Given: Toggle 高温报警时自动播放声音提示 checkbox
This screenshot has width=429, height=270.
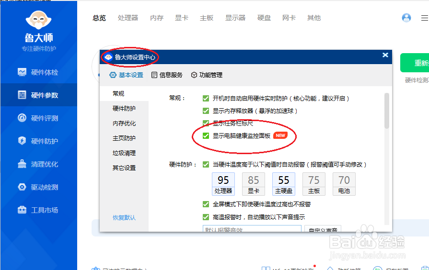Looking at the screenshot, I should tap(206, 217).
